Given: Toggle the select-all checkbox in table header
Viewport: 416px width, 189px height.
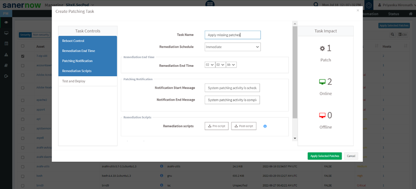Looking at the screenshot, I should coord(23,46).
